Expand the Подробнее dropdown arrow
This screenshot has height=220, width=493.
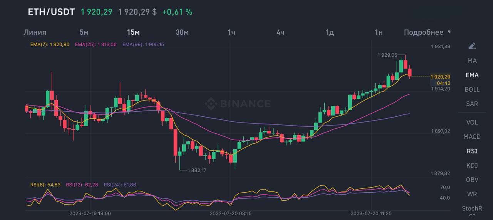[449, 32]
